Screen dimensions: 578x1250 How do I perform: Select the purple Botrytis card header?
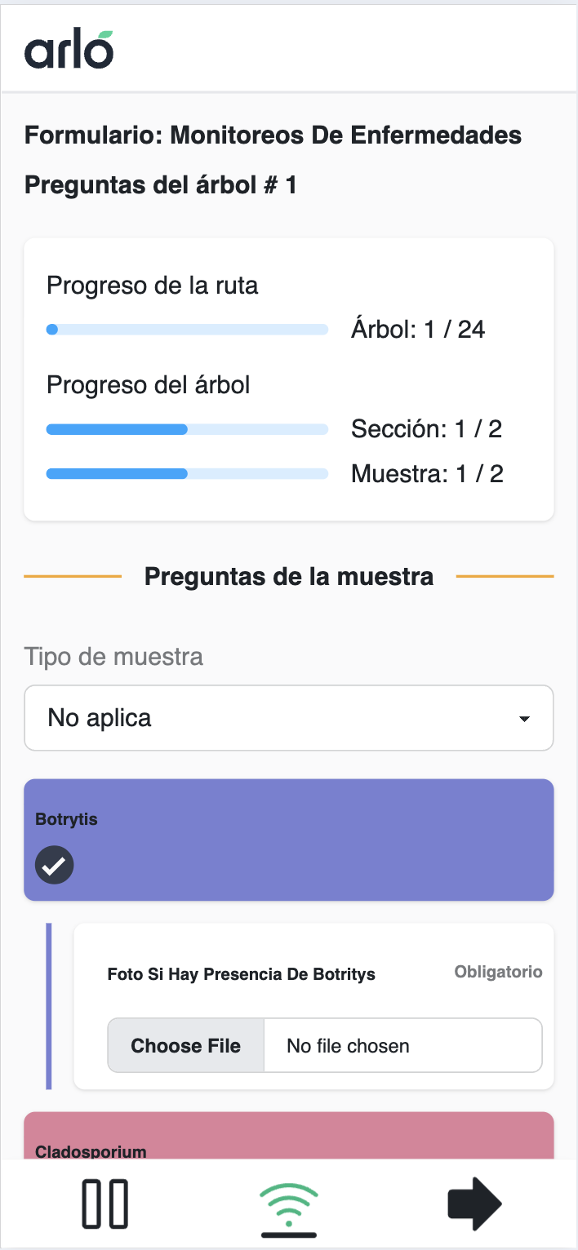click(x=289, y=820)
